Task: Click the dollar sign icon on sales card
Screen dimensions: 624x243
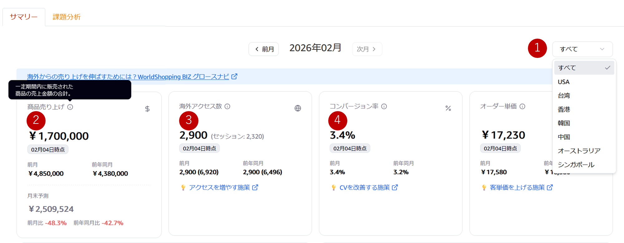Action: click(x=147, y=109)
